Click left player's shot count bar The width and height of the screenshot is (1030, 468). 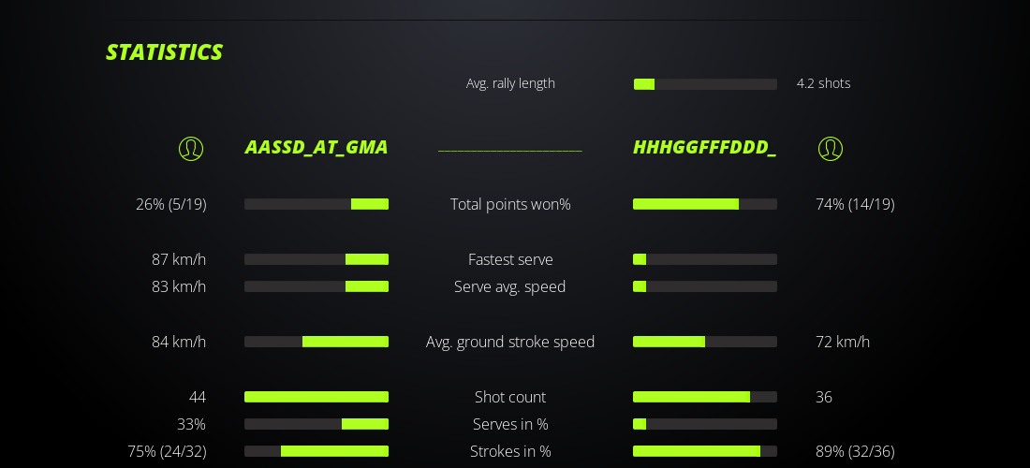pyautogui.click(x=316, y=397)
